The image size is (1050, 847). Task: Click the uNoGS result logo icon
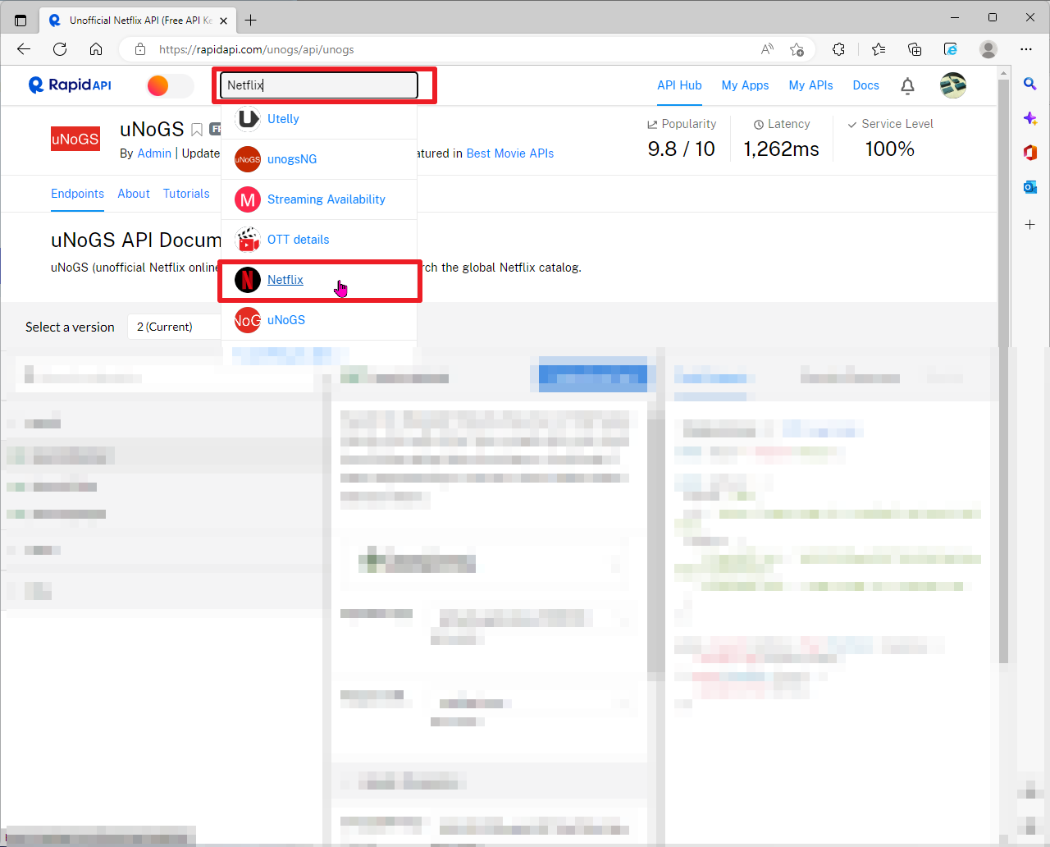coord(248,320)
